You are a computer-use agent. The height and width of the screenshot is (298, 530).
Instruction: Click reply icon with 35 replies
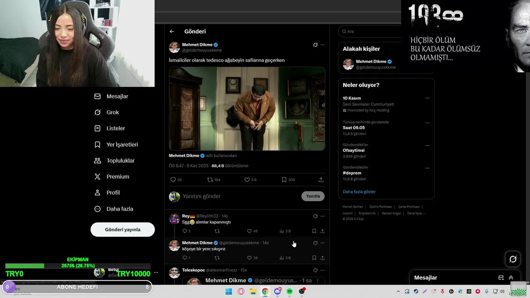(176, 180)
